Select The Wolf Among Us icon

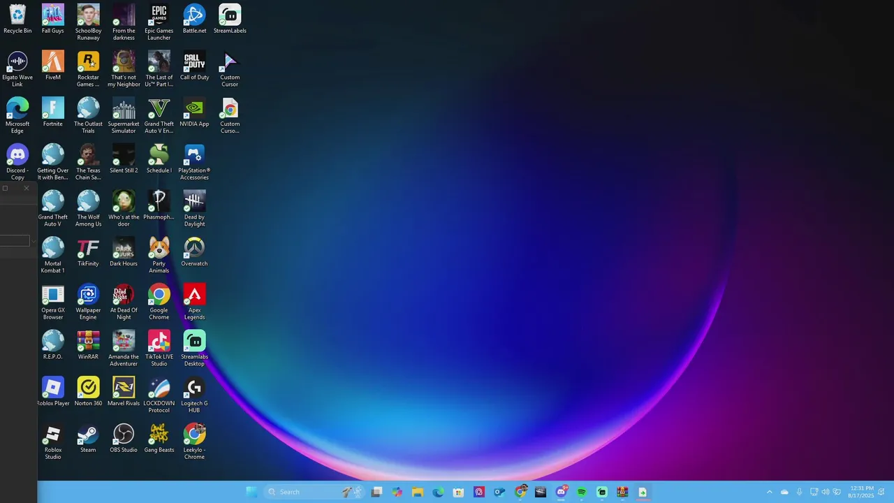point(88,208)
